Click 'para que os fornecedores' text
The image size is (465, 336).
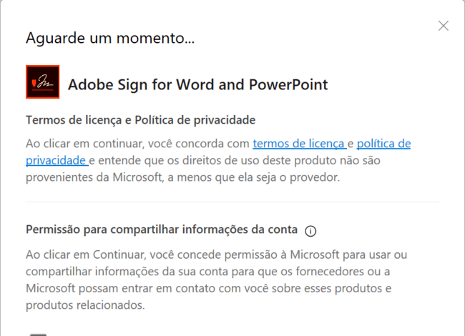tap(292, 271)
